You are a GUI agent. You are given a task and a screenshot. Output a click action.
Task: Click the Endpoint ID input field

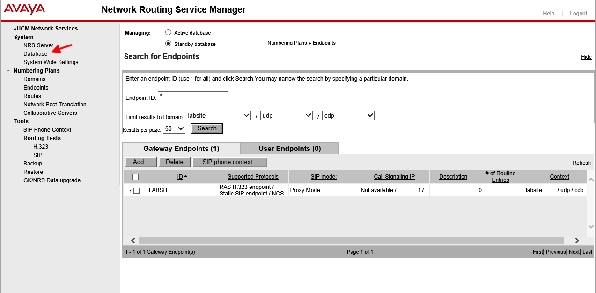click(193, 97)
